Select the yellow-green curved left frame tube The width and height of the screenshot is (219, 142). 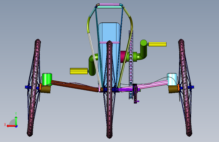(88, 25)
